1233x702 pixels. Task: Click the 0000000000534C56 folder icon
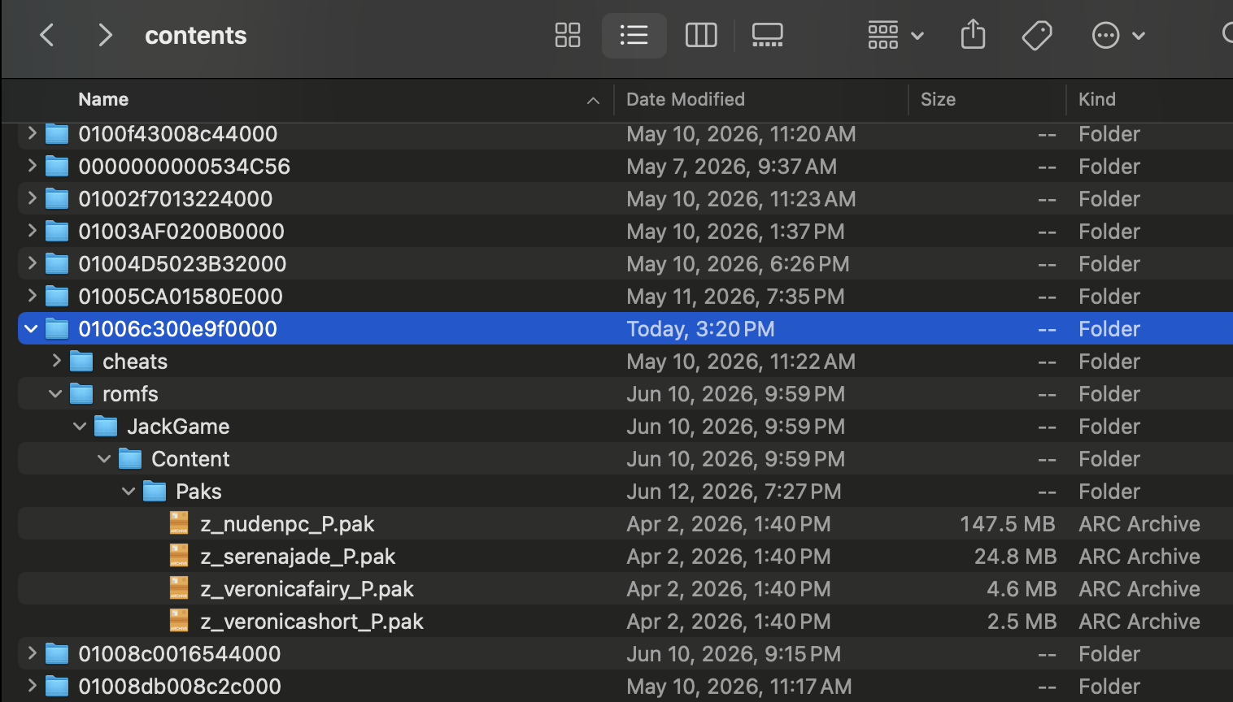click(57, 166)
